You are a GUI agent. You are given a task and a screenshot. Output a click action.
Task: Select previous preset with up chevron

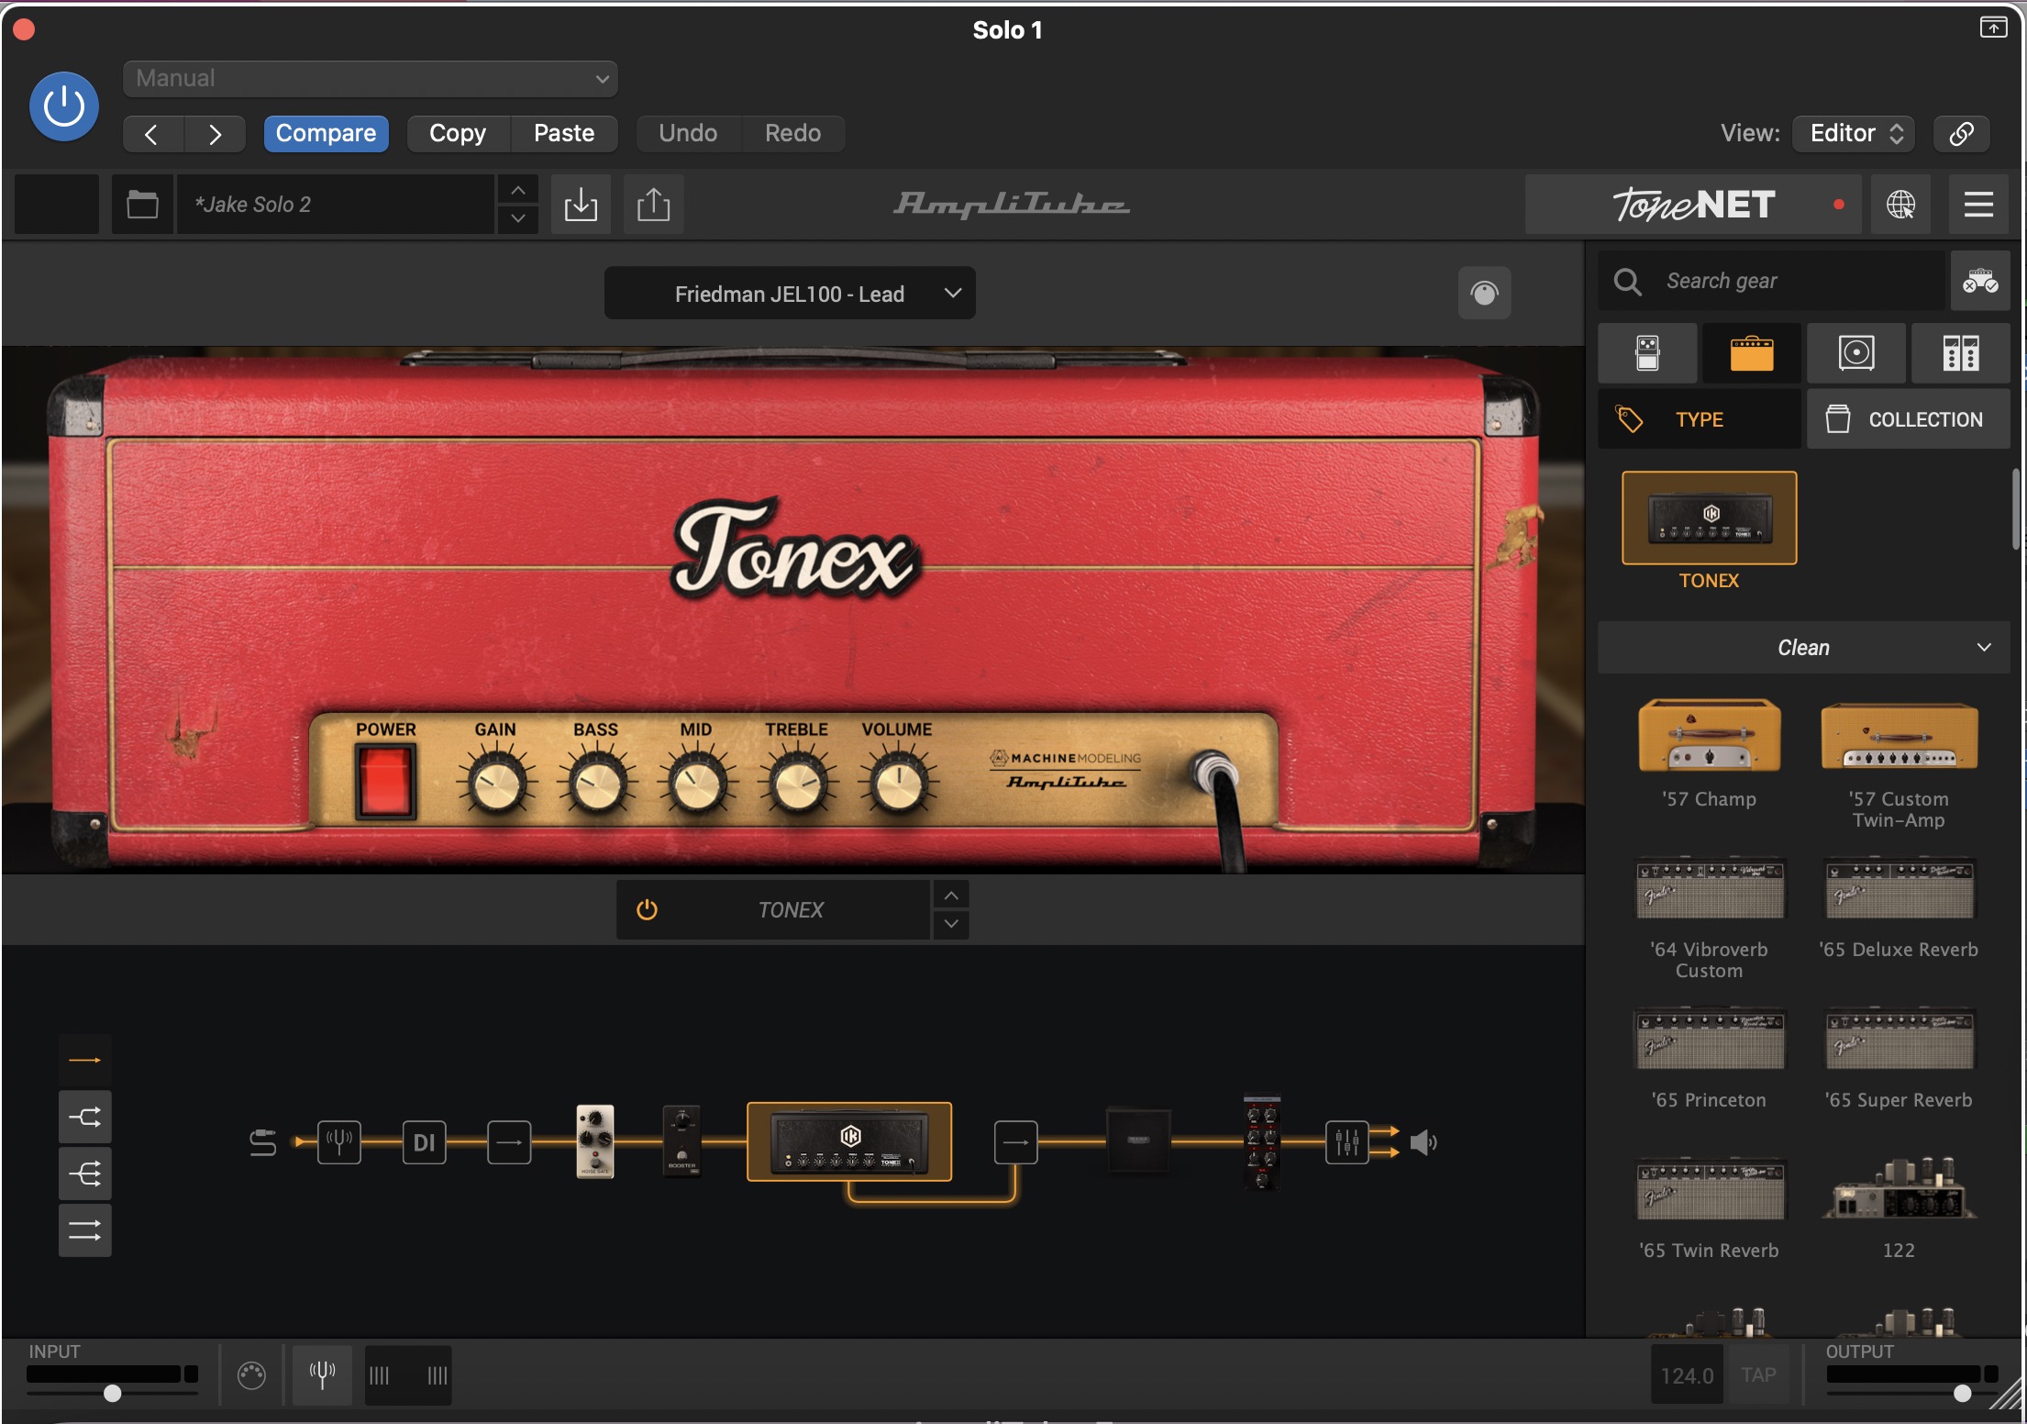[x=518, y=190]
